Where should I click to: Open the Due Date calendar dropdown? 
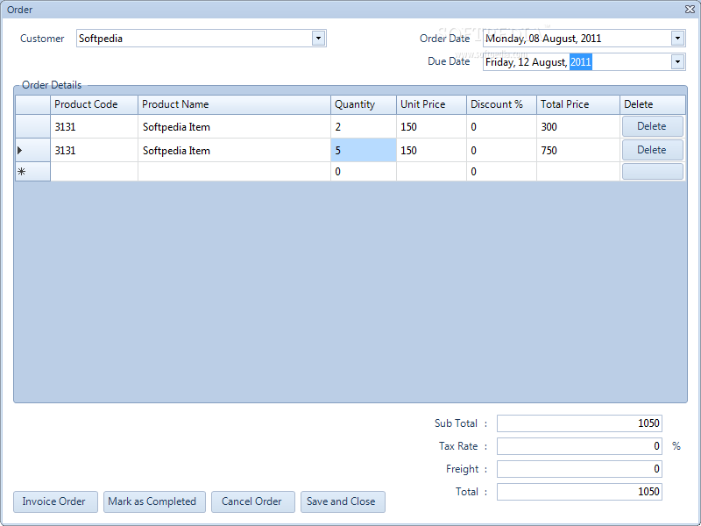click(677, 61)
